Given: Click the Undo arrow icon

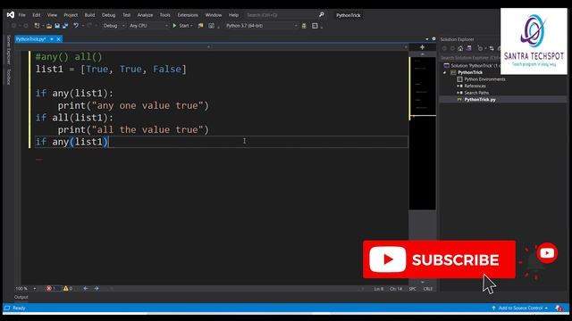Looking at the screenshot, I should pyautogui.click(x=76, y=26).
